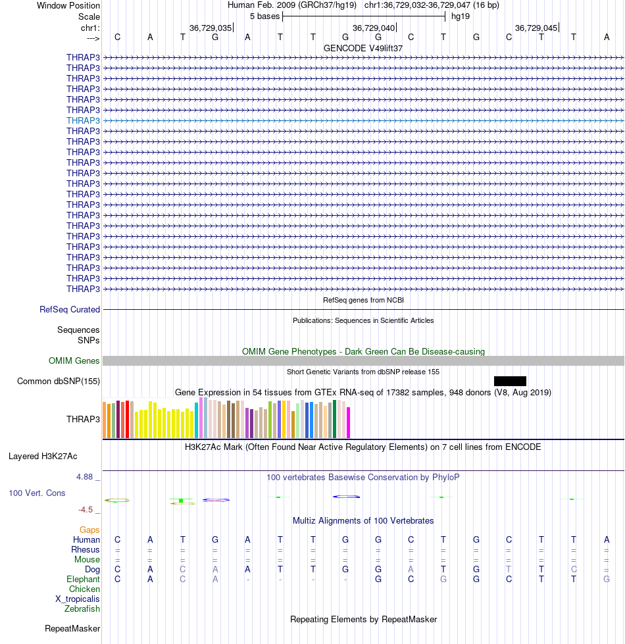Click the cyan bar in the GTEx chart
The width and height of the screenshot is (625, 644).
point(197,420)
